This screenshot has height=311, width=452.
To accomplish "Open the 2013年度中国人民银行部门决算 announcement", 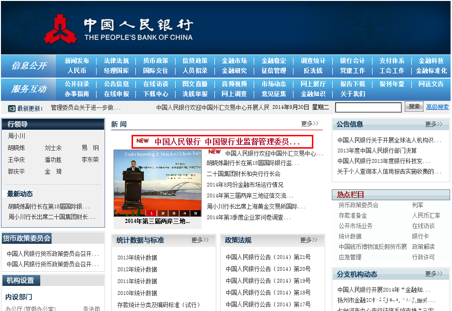I will (377, 151).
